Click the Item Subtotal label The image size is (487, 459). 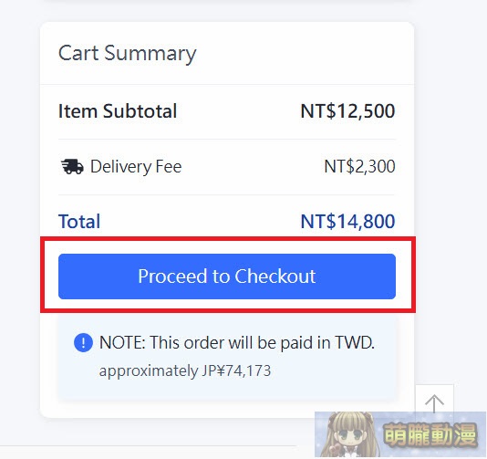coord(118,111)
